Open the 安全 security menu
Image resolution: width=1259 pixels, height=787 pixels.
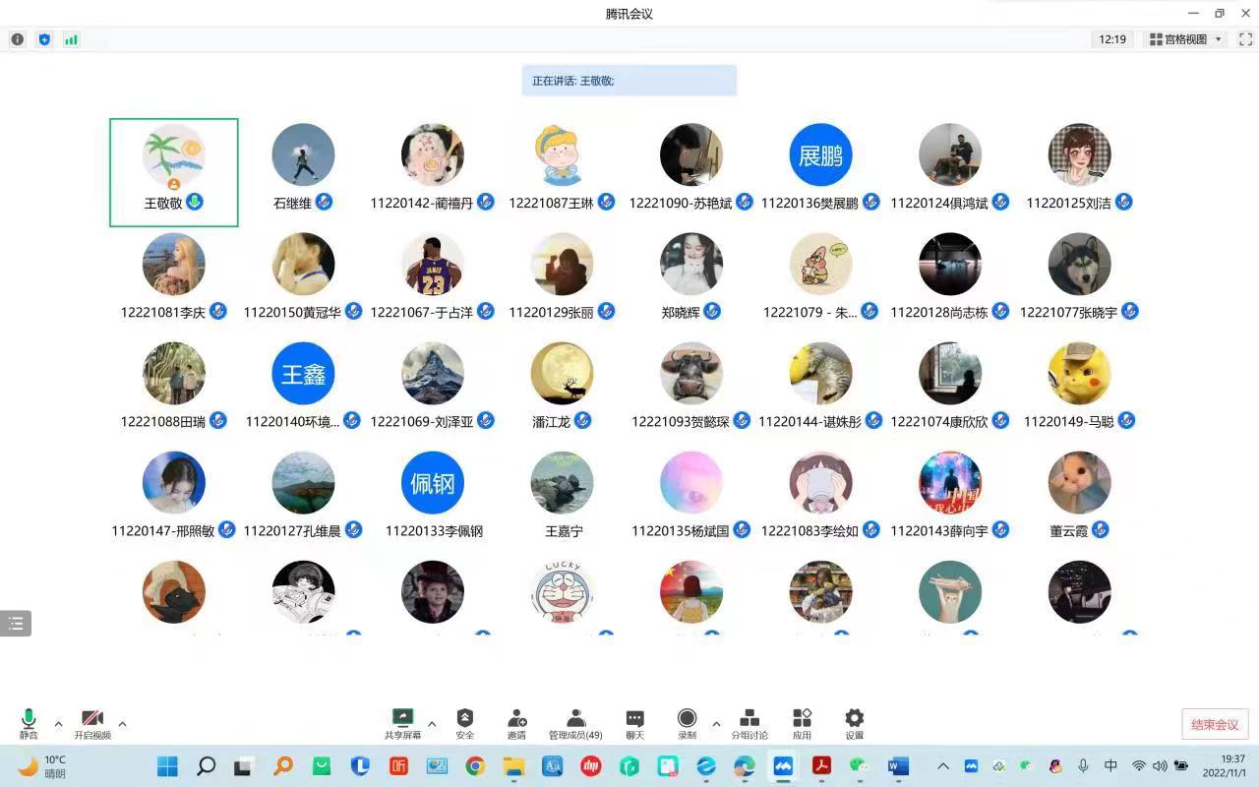tap(465, 723)
